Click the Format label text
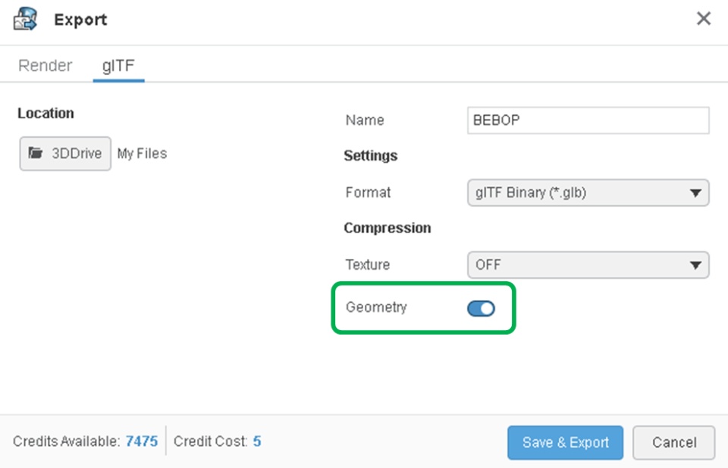The width and height of the screenshot is (728, 468). coord(368,193)
